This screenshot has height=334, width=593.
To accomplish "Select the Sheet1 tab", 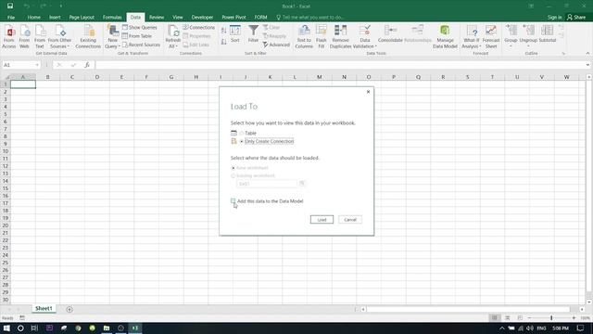I will pyautogui.click(x=44, y=309).
